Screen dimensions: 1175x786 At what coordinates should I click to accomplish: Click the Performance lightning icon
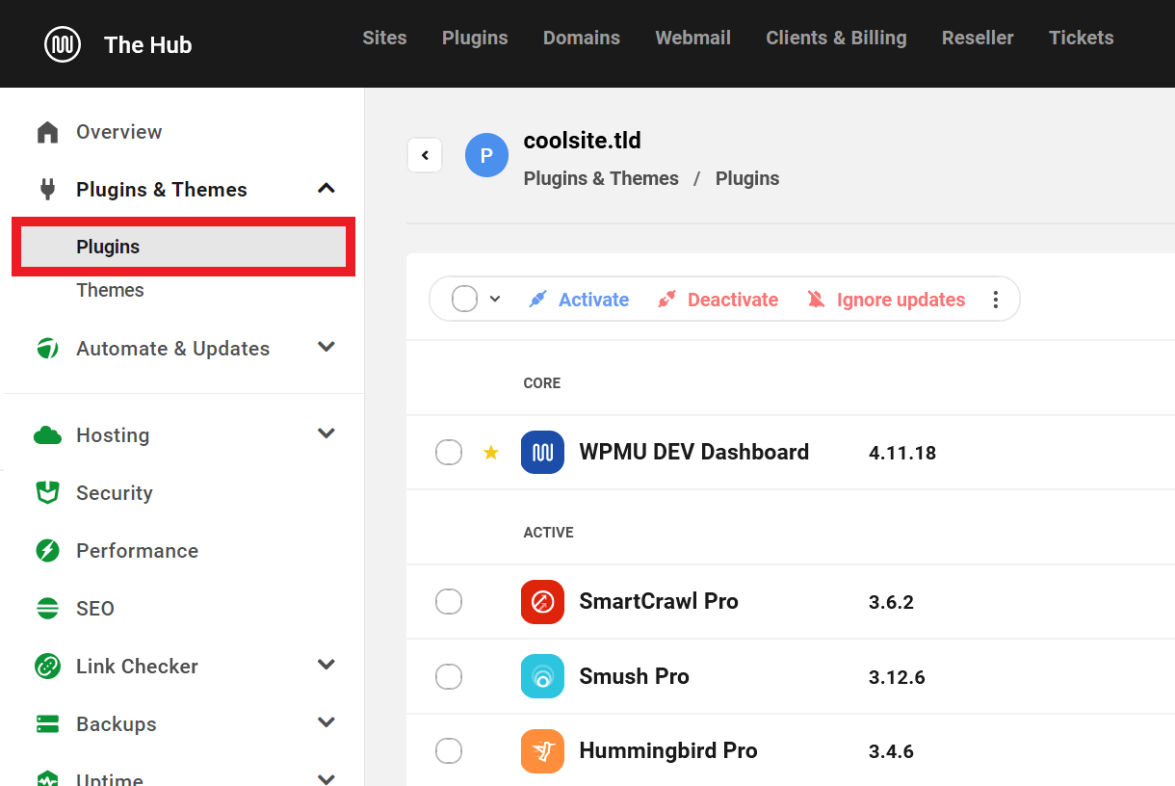click(47, 551)
